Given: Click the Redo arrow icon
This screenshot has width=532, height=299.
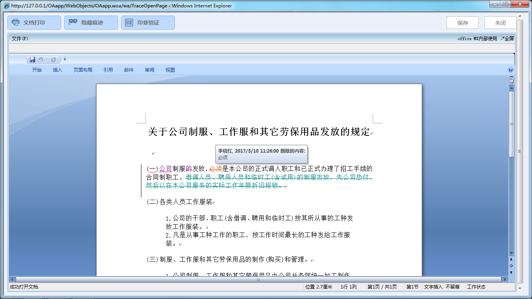Looking at the screenshot, I should click(x=53, y=59).
